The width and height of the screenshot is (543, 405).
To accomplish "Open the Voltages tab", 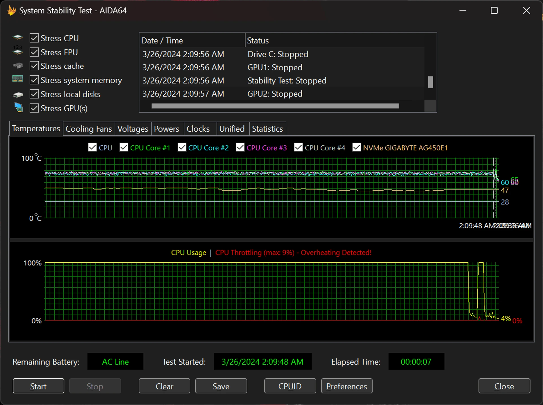I will (x=133, y=129).
